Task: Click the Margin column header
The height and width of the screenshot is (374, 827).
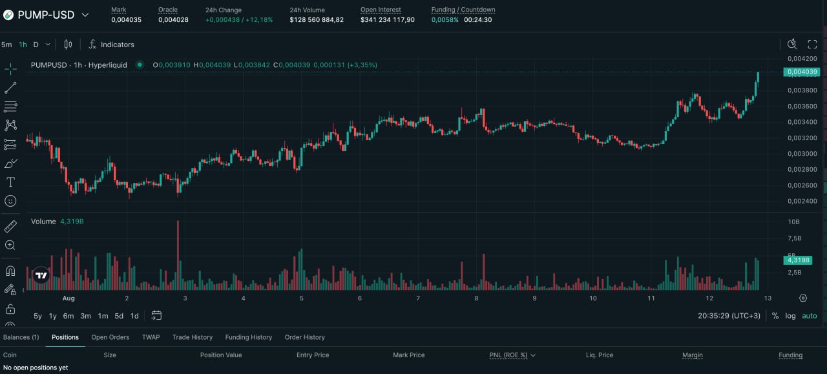Action: 693,355
